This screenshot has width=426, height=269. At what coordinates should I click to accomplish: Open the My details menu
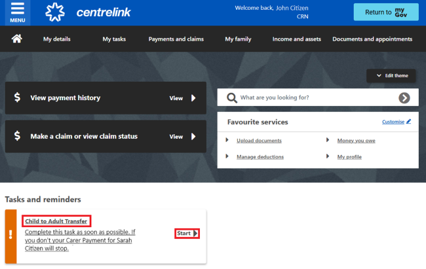[57, 39]
